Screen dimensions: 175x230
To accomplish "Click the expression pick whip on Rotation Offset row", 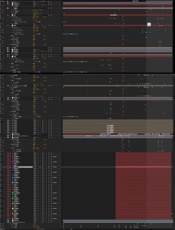I will [x=38, y=22].
